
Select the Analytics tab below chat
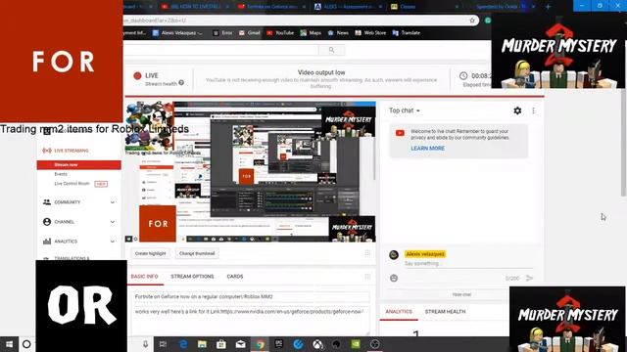pos(399,311)
